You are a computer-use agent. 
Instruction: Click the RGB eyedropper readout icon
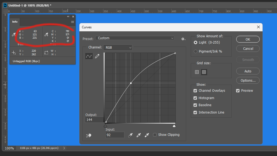pos(14,35)
